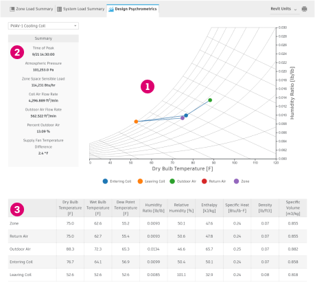Switch to System Load Summary tab
This screenshot has height=283, width=315.
point(81,9)
